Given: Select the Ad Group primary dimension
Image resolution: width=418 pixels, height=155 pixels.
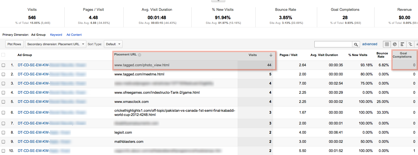Looking at the screenshot, I should (x=38, y=35).
